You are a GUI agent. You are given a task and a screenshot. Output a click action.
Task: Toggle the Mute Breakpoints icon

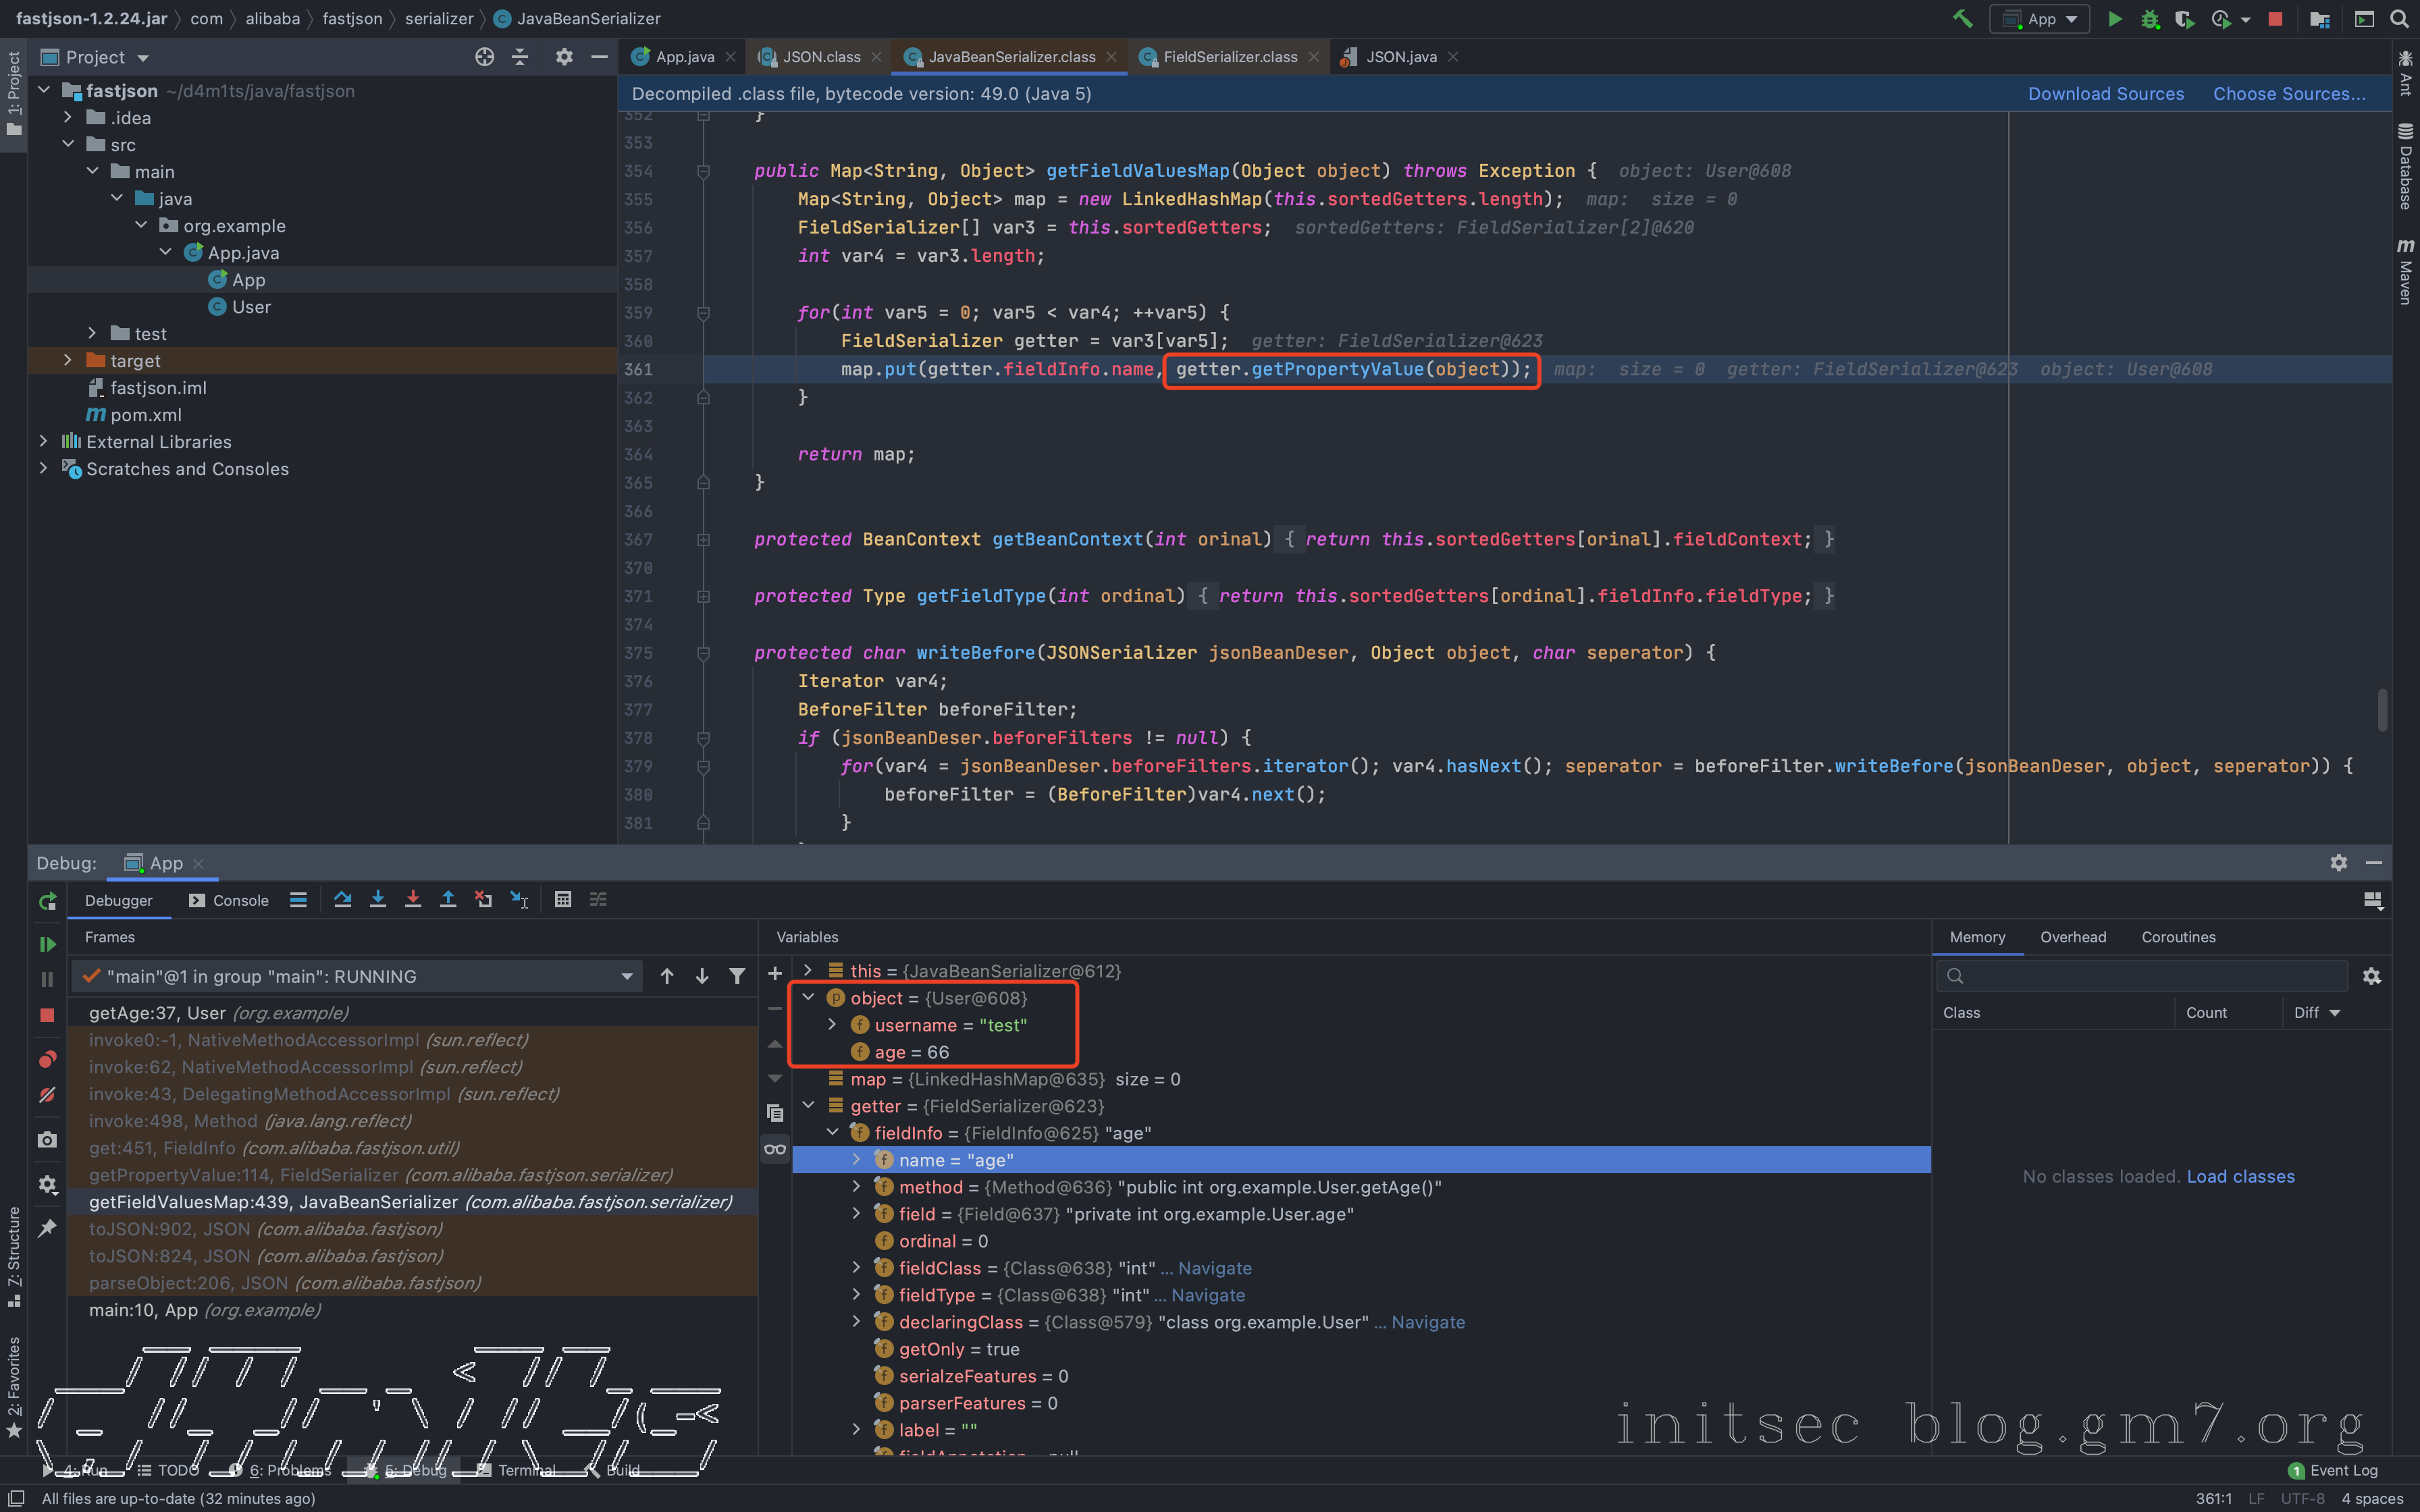click(47, 1095)
